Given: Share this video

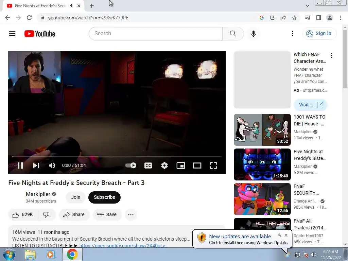Looking at the screenshot, I should point(74,215).
